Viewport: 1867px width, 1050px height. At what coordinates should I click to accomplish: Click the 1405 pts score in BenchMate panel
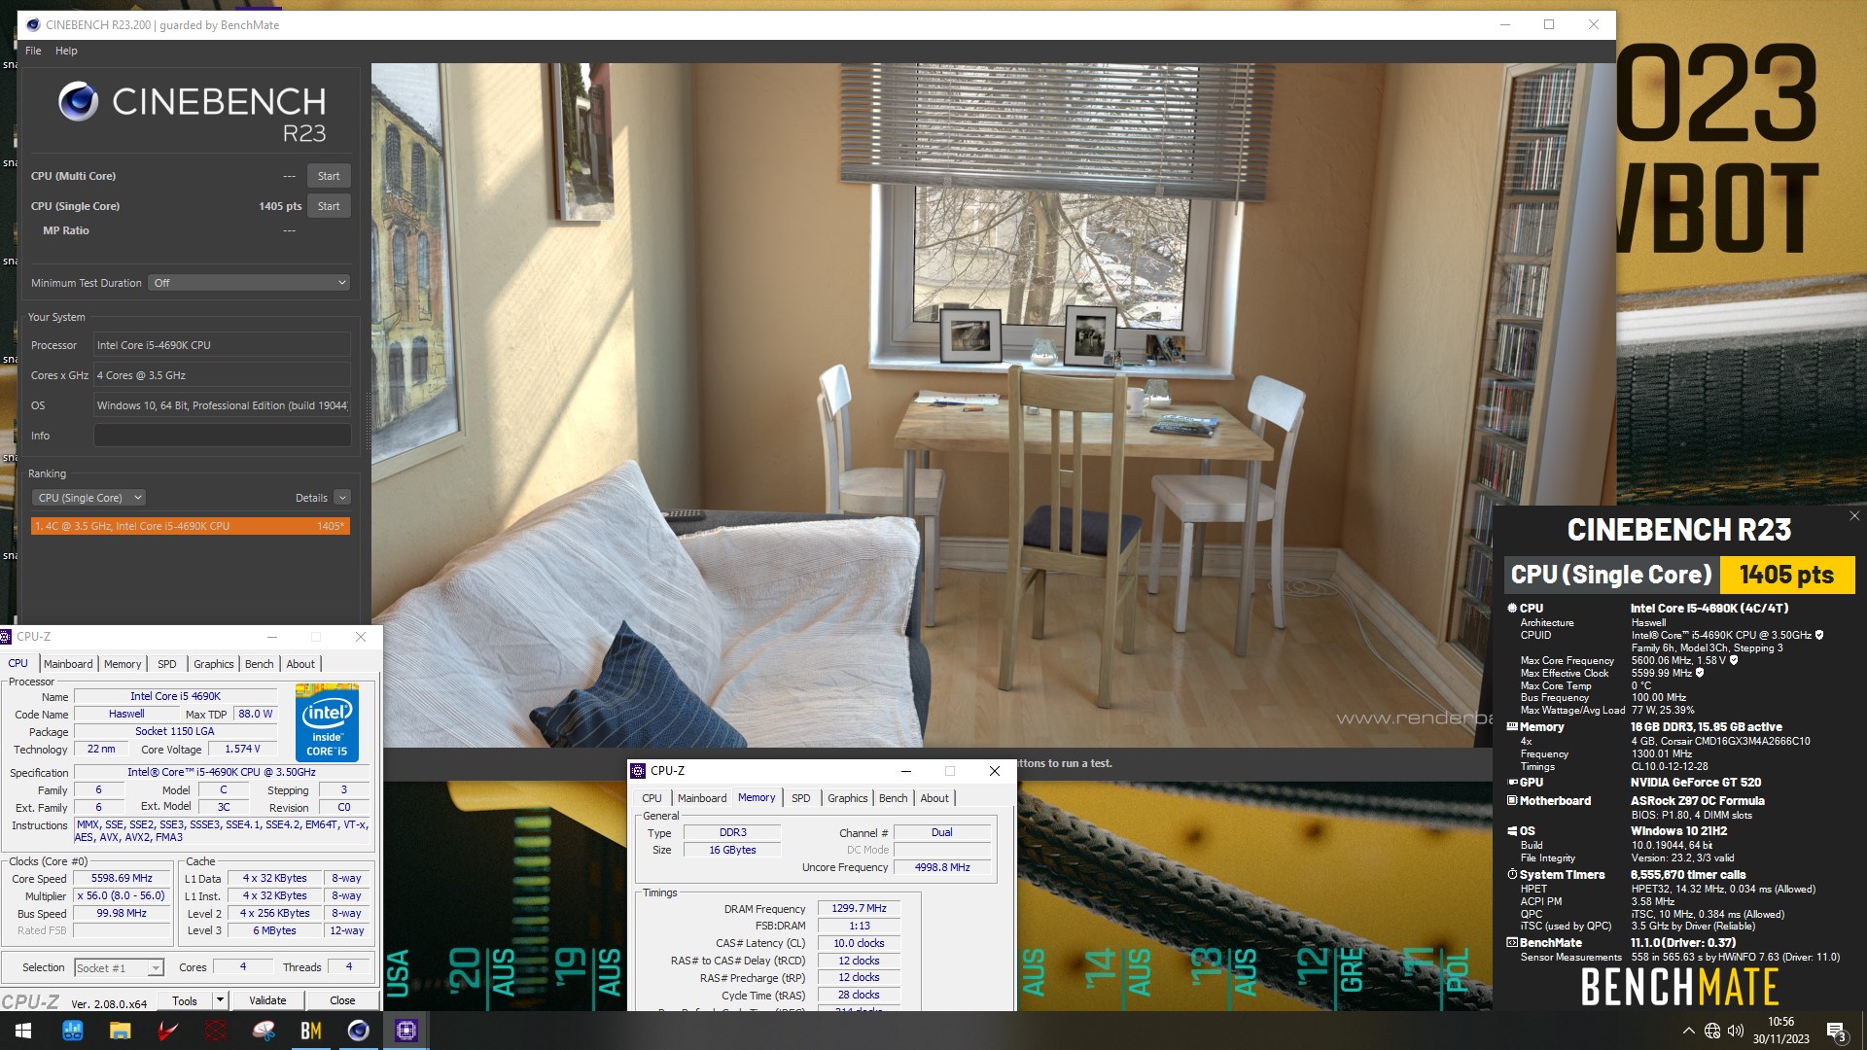click(x=1787, y=575)
